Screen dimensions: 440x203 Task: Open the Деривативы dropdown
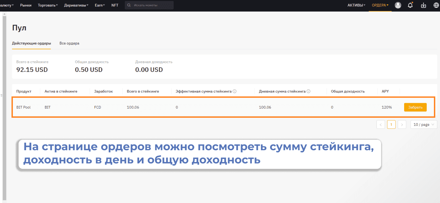coord(75,5)
